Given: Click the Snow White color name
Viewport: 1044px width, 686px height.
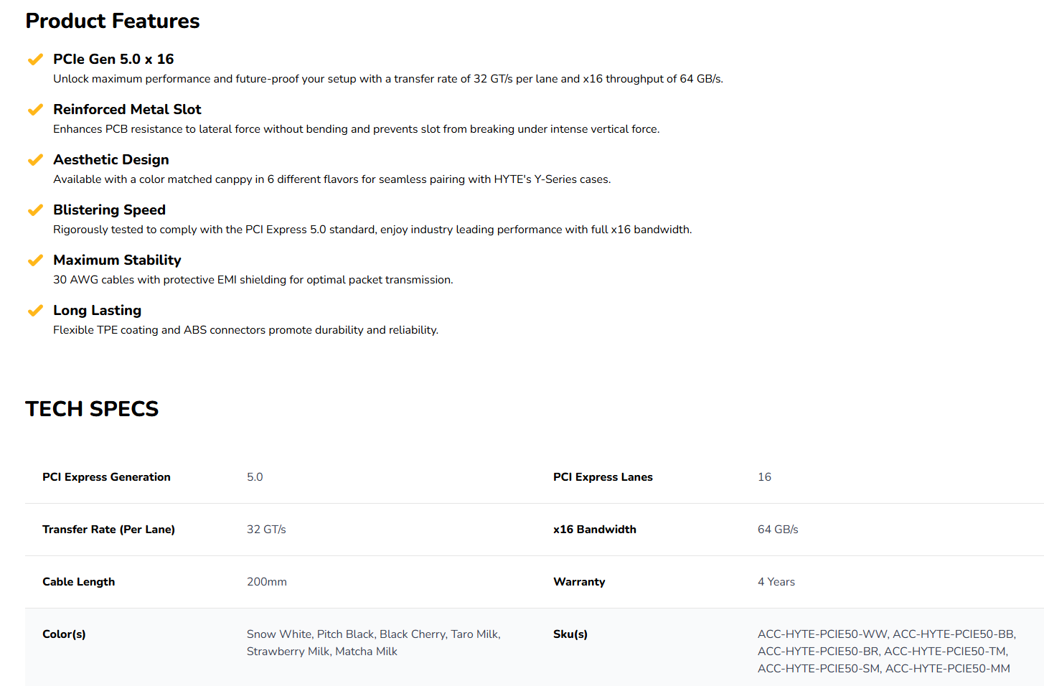Looking at the screenshot, I should pyautogui.click(x=279, y=634).
